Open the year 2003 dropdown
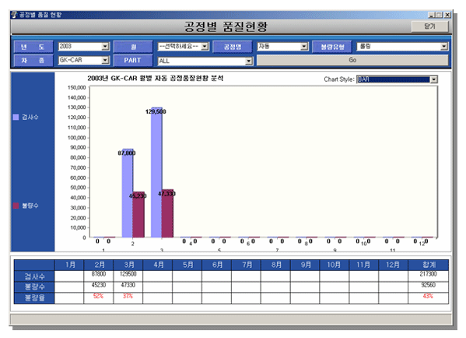Image resolution: width=466 pixels, height=338 pixels. tap(105, 47)
